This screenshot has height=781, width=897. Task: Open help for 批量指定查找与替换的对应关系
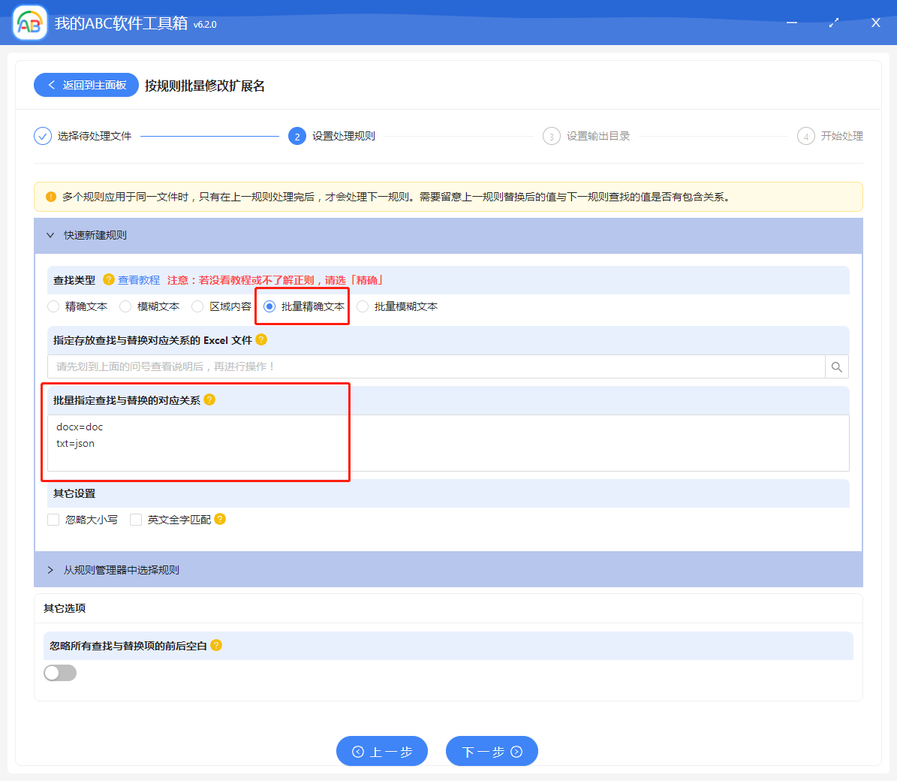coord(210,400)
